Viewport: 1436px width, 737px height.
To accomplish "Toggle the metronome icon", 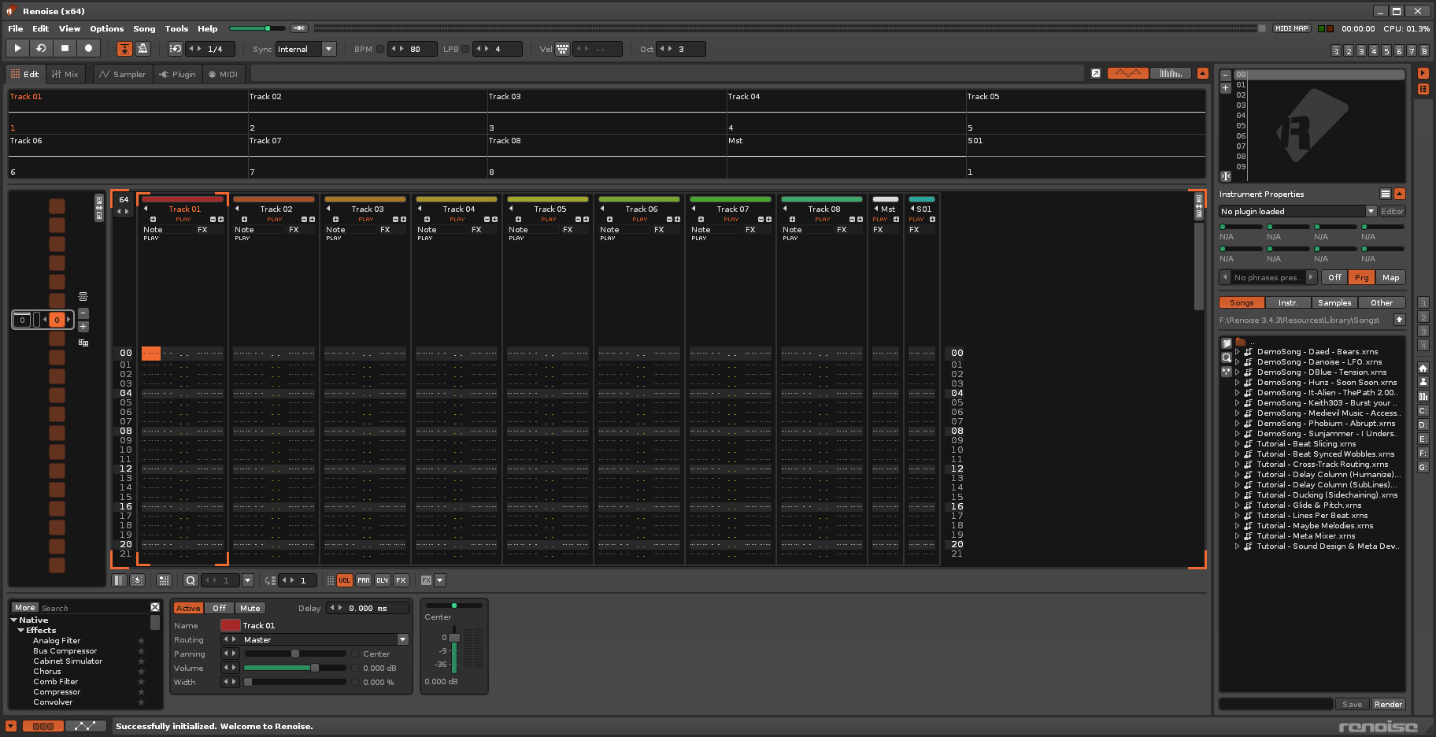I will tap(142, 49).
